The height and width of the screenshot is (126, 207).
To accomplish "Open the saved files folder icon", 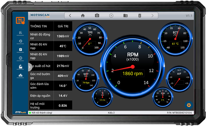I will [125, 16].
